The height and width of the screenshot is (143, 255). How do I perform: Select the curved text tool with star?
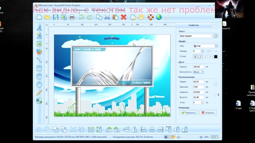coord(39,36)
